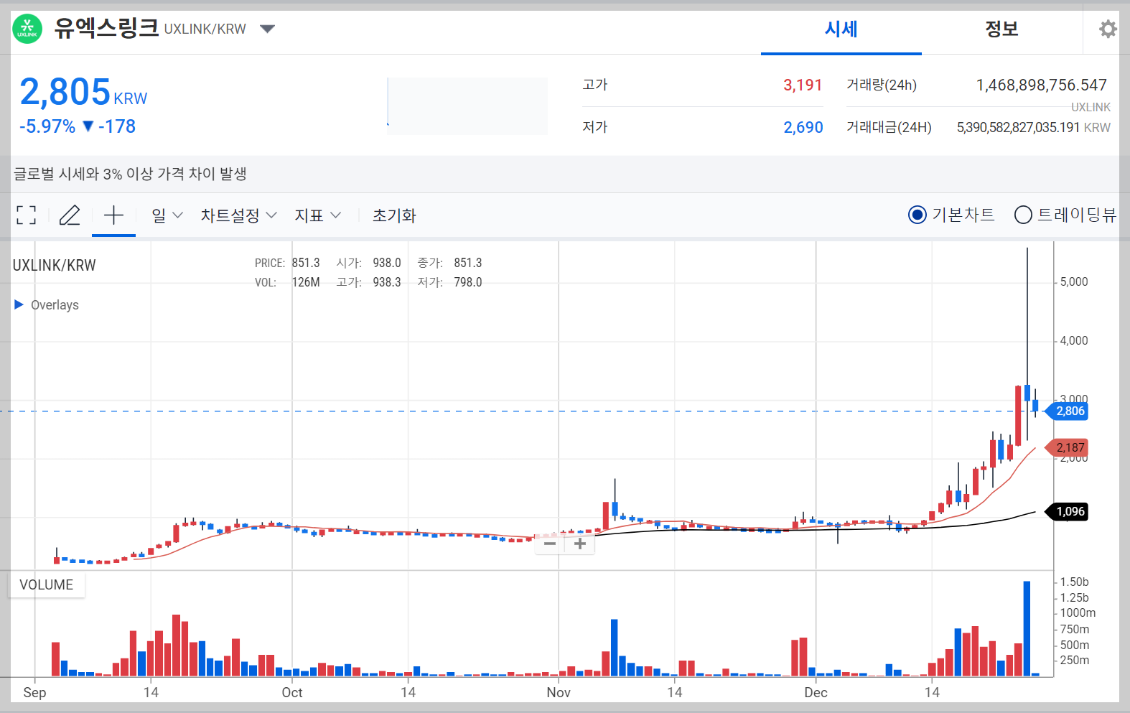The height and width of the screenshot is (713, 1130).
Task: Click the high price value 3,191
Action: tap(803, 85)
